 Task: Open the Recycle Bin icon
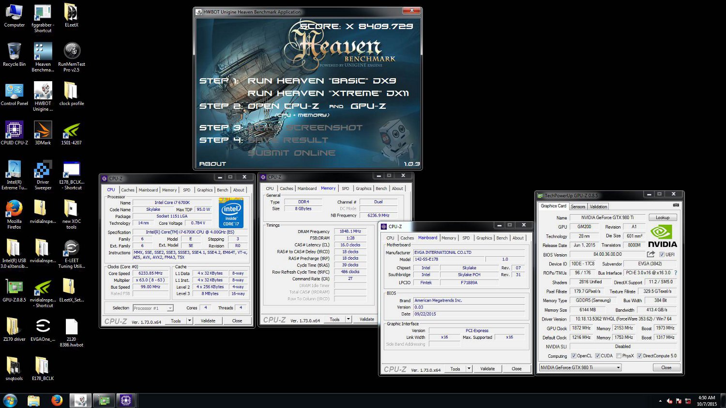point(14,55)
